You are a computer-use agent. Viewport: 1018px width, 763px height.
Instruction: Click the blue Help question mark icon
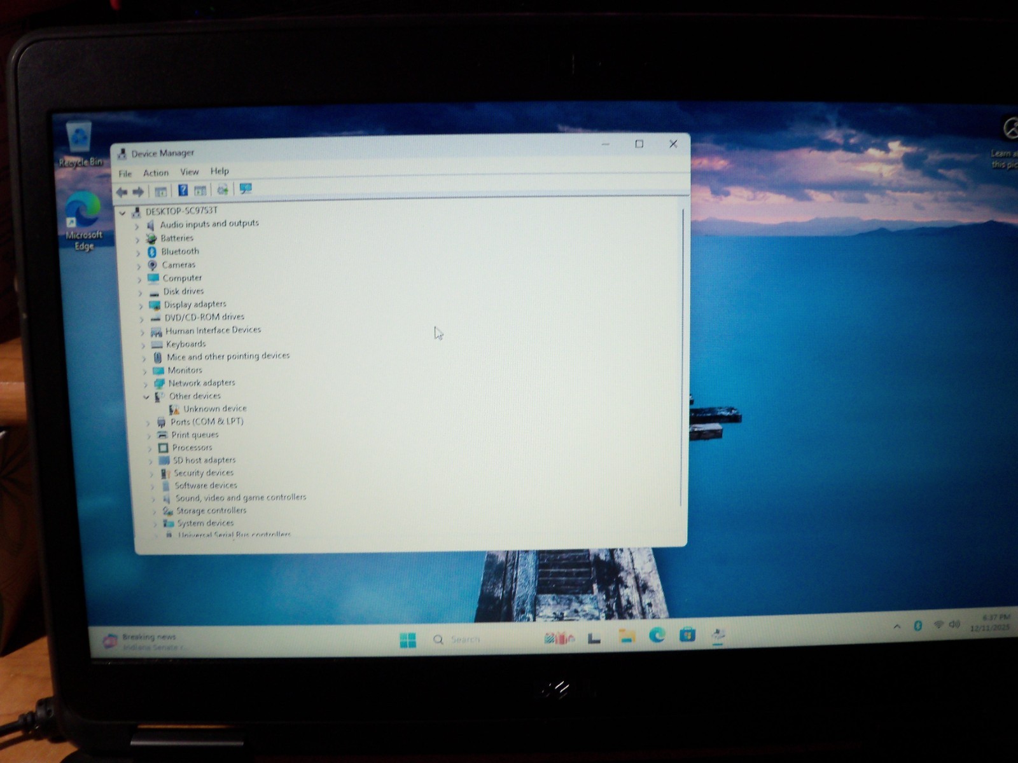tap(183, 190)
